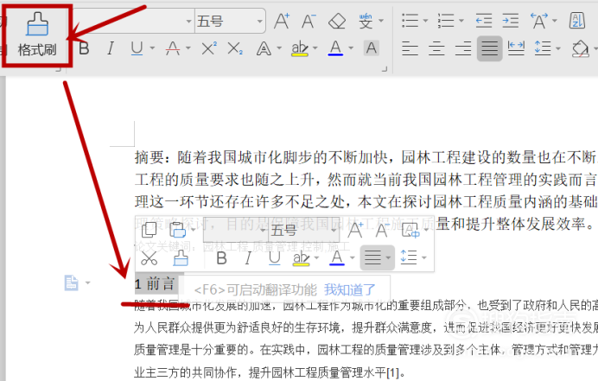Open ribbon underline style dropdown arrow
598x381 pixels.
click(152, 48)
